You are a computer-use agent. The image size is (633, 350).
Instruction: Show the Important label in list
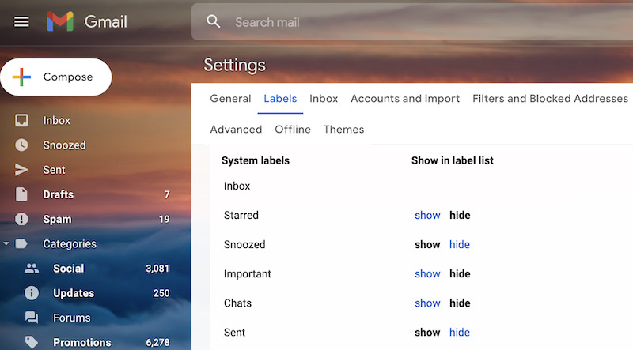[427, 274]
